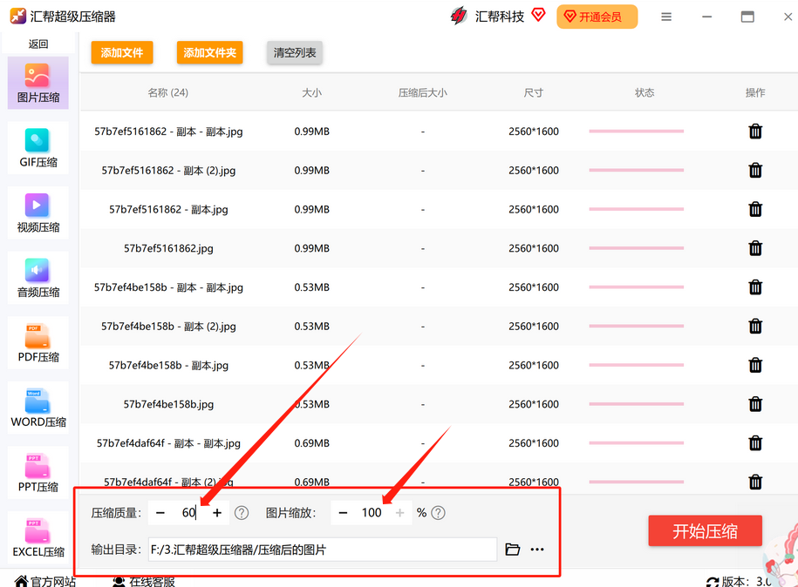Increase 压缩质量 with plus button

click(217, 513)
